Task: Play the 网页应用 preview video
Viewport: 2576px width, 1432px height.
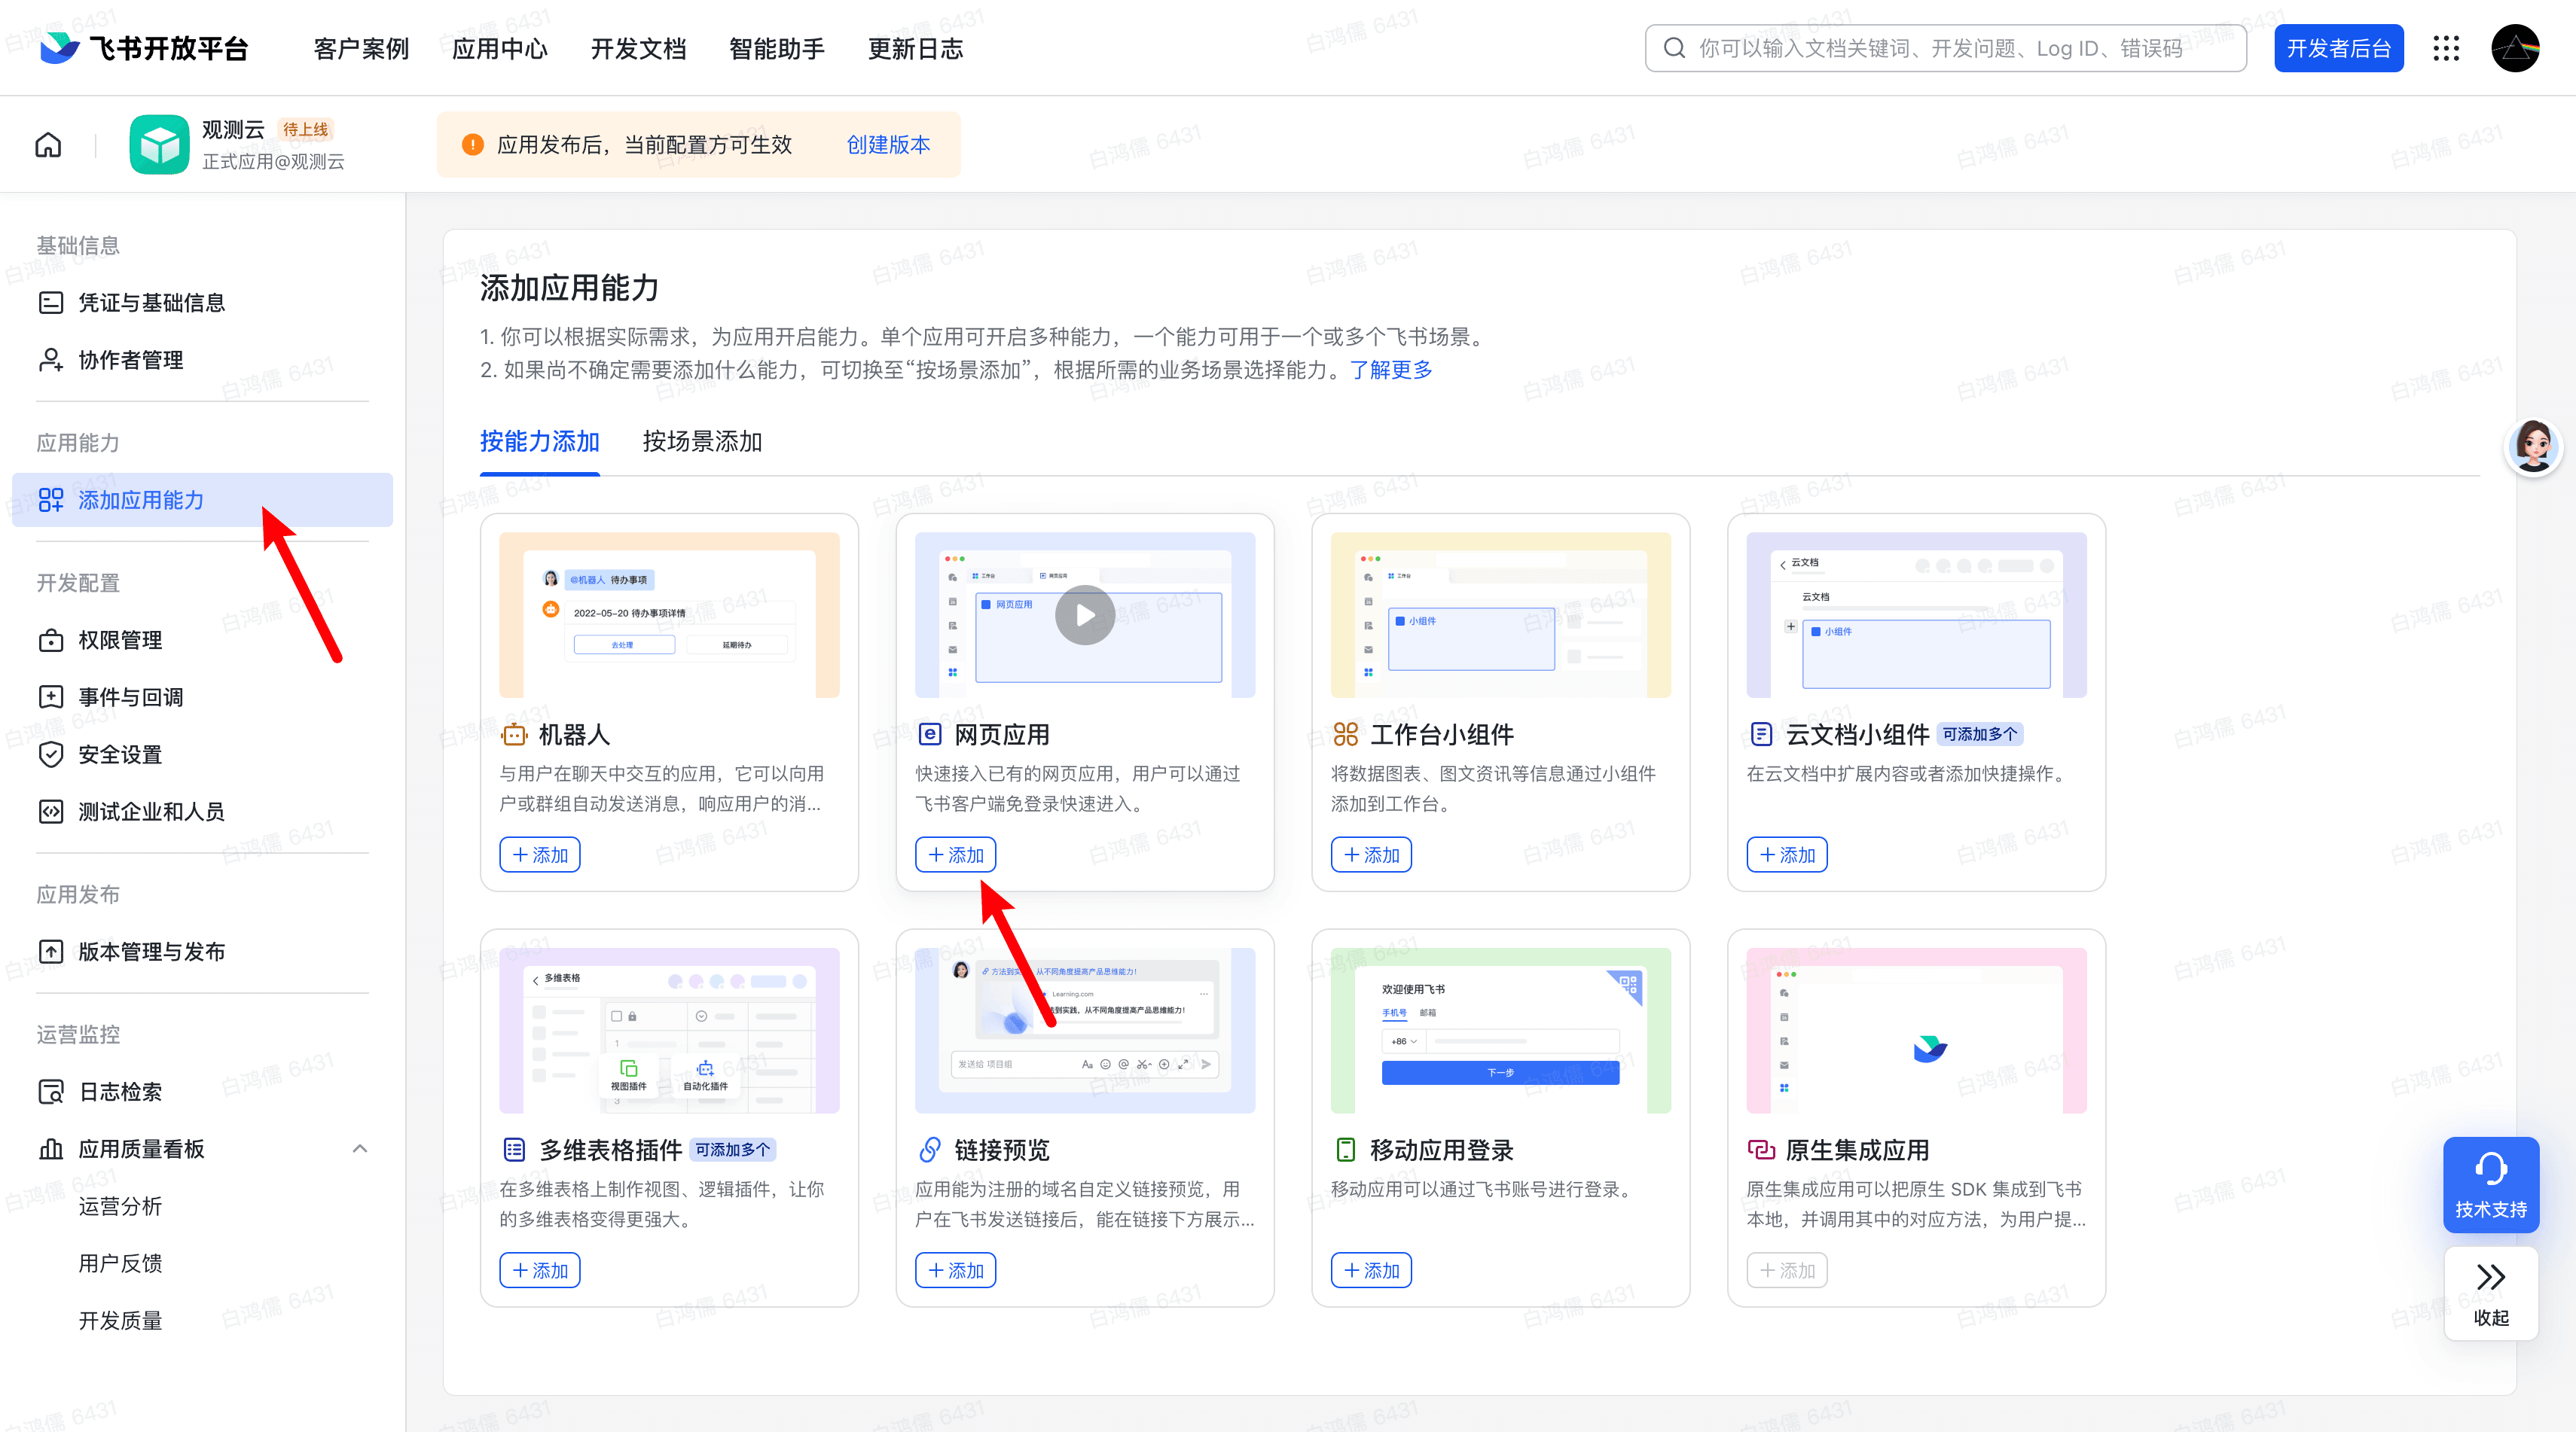Action: pyautogui.click(x=1085, y=616)
